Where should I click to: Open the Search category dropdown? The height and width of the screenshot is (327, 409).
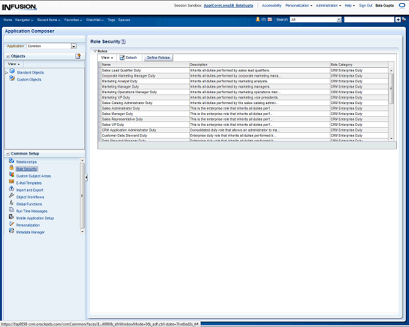339,20
